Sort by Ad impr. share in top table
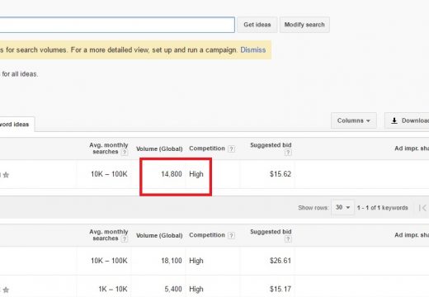429x297 pixels. point(412,148)
